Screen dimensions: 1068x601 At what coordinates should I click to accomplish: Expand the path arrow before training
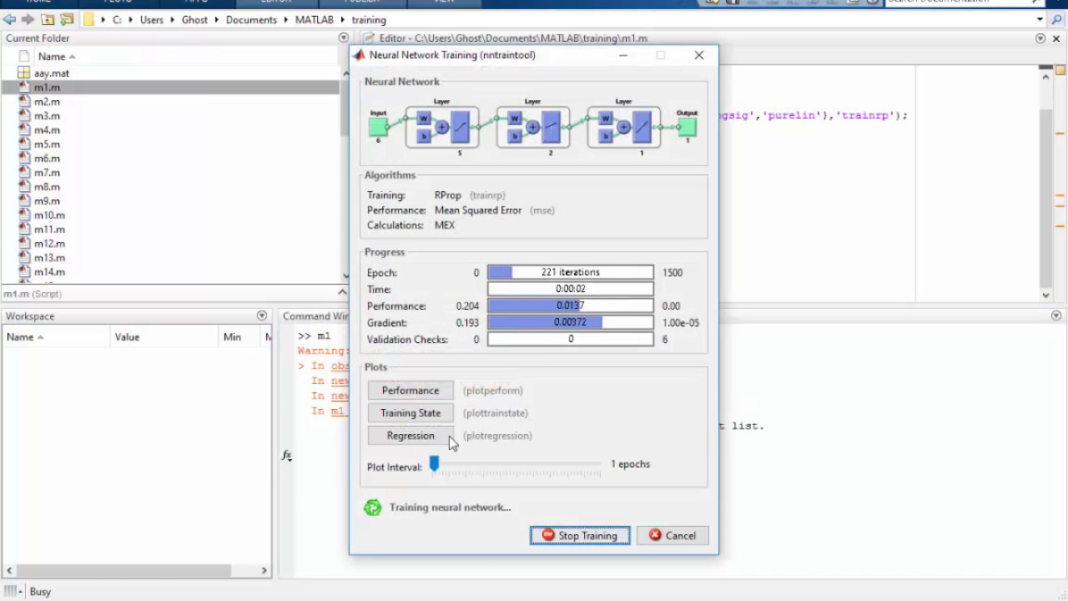(x=342, y=19)
